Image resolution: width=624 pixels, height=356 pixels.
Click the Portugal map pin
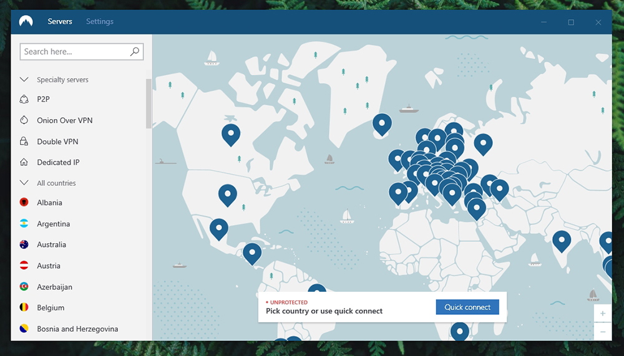click(x=398, y=193)
